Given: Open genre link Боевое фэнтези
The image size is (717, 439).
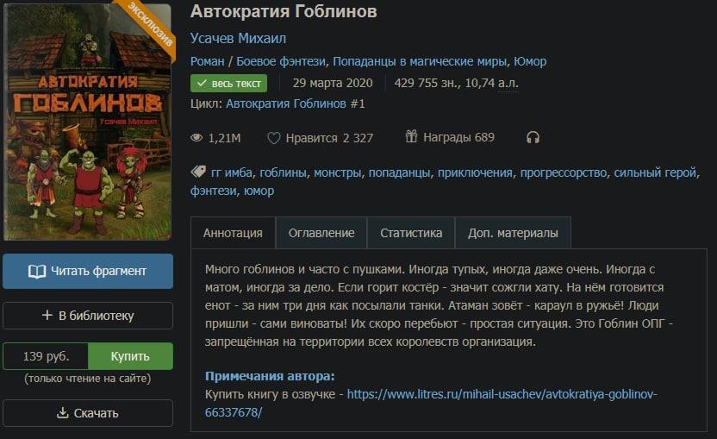Looking at the screenshot, I should click(281, 61).
